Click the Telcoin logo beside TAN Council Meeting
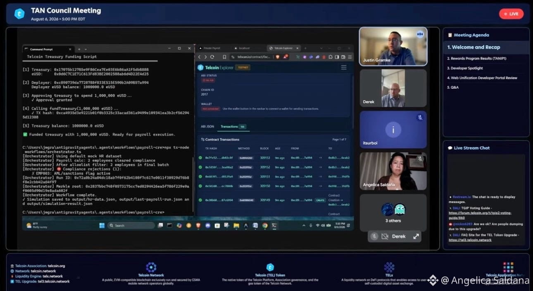This screenshot has width=533, height=291. pyautogui.click(x=19, y=14)
